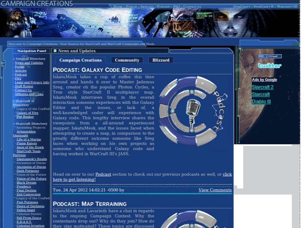
Task: Click the CCfeed button
Action: (272, 56)
